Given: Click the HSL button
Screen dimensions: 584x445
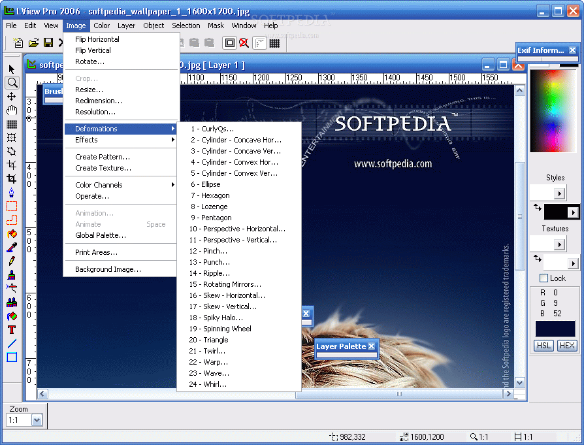Looking at the screenshot, I should point(543,346).
